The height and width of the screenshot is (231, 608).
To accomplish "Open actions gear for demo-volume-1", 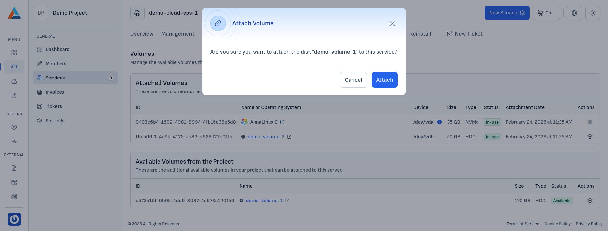I will pyautogui.click(x=590, y=201).
